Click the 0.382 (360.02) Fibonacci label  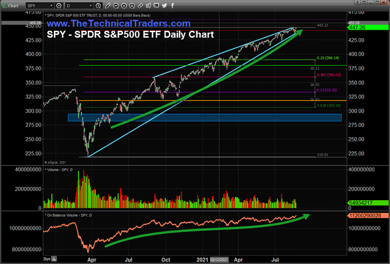coord(329,75)
